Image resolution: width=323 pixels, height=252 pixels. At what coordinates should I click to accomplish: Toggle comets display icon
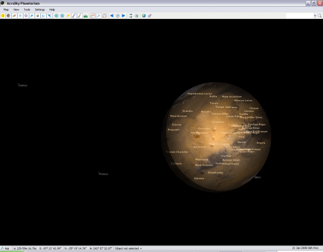click(32, 16)
